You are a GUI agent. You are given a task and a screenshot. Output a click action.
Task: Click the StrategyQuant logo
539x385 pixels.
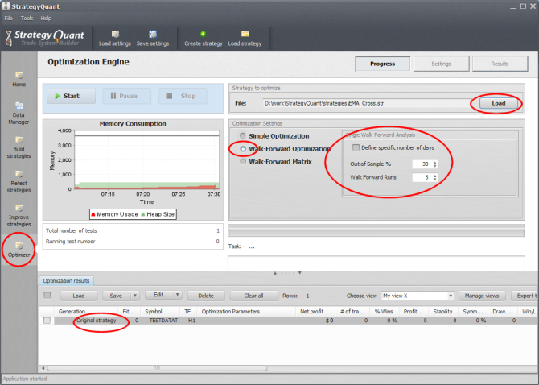coord(45,38)
